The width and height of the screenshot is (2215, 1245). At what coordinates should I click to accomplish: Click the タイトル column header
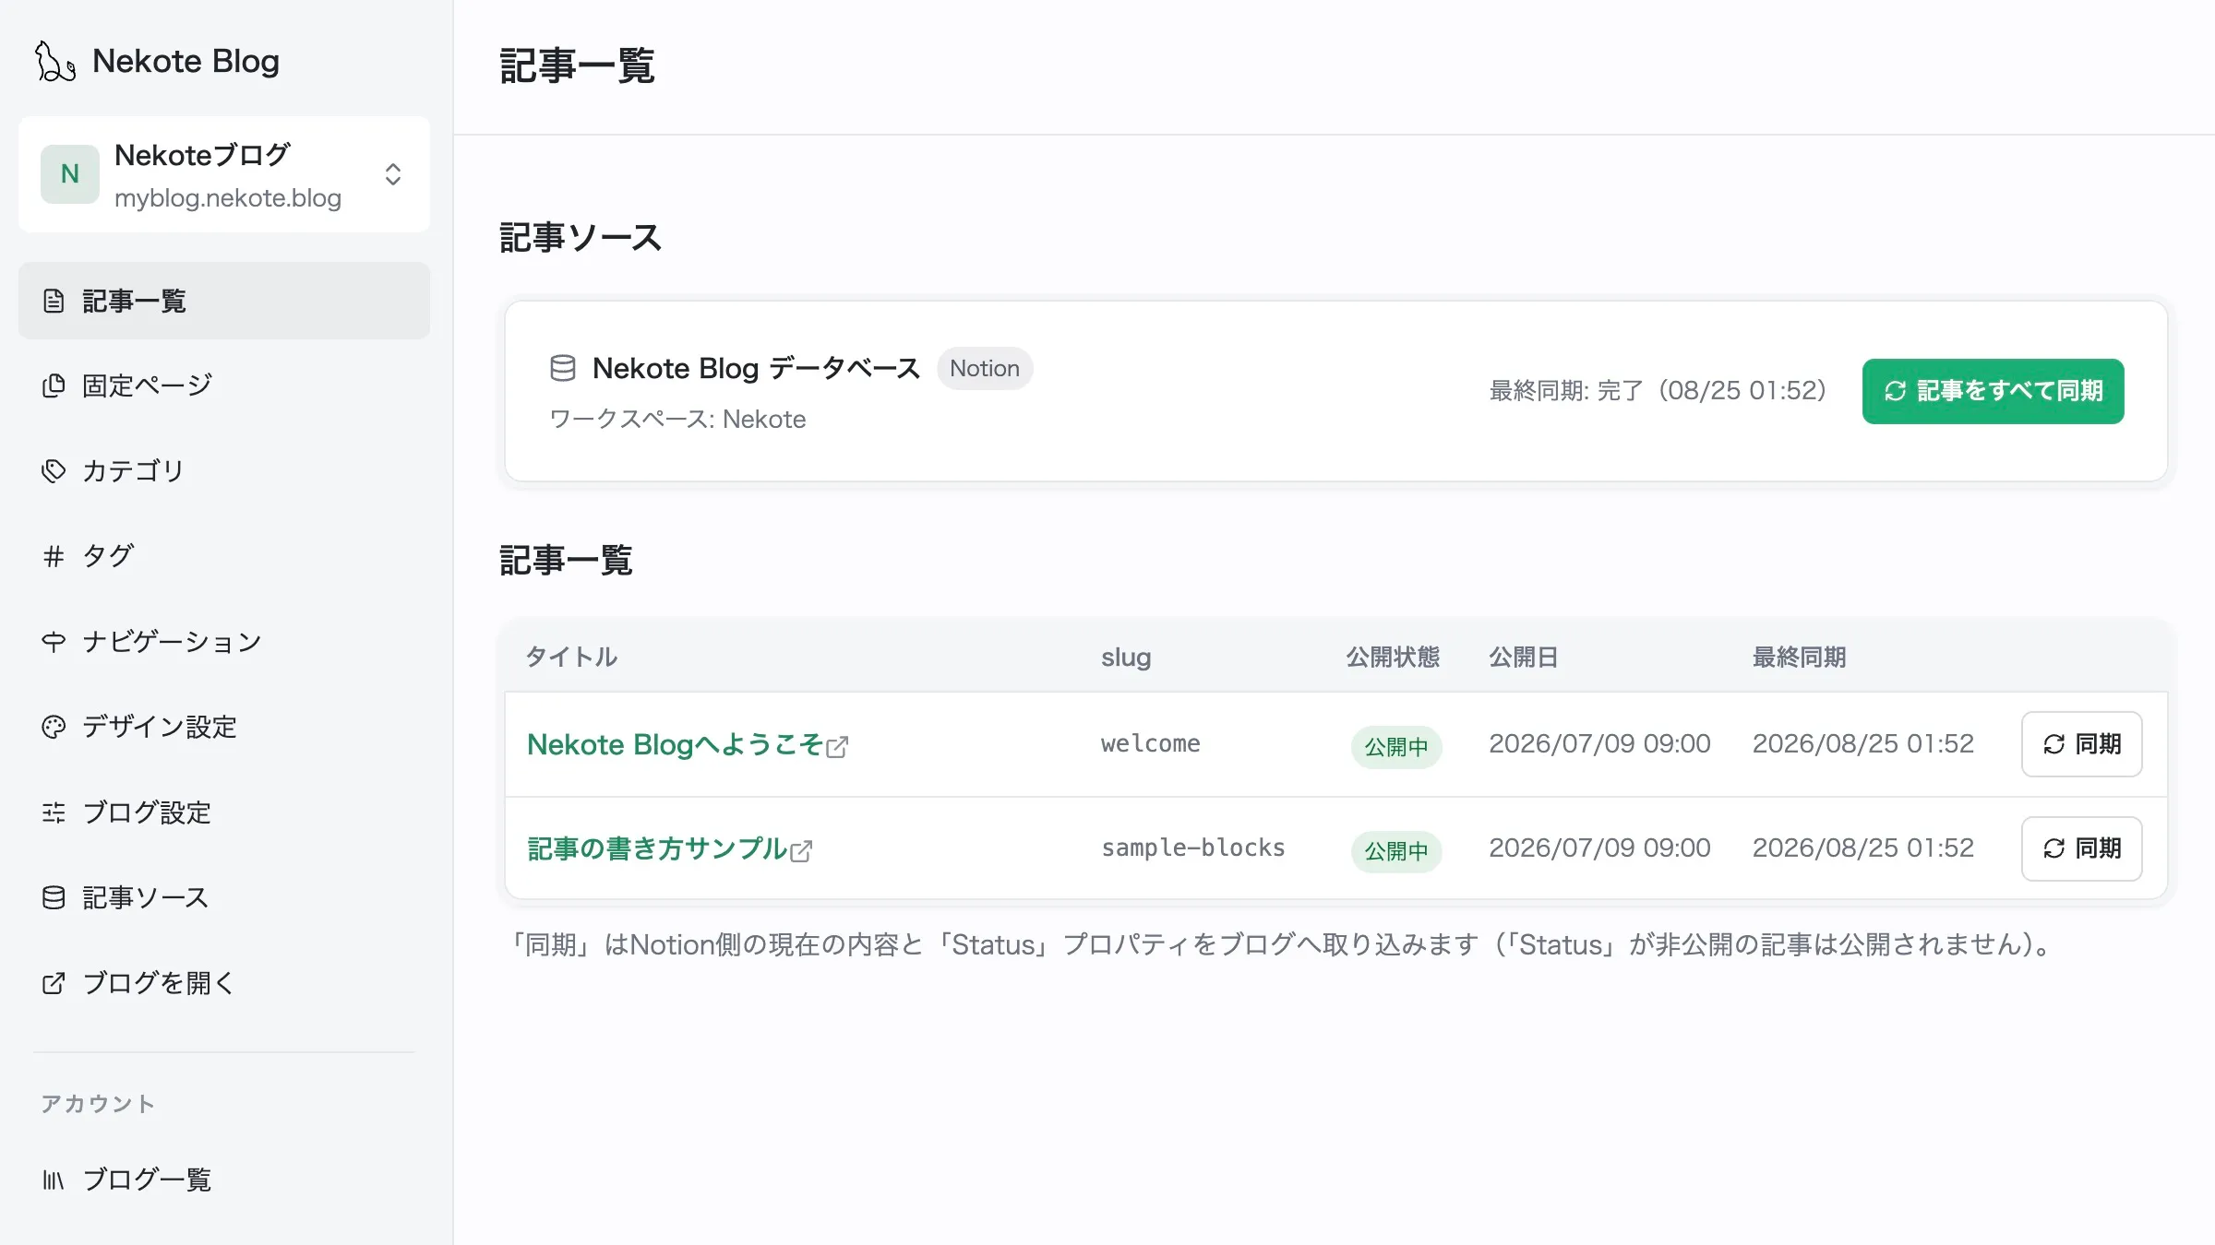coord(571,657)
